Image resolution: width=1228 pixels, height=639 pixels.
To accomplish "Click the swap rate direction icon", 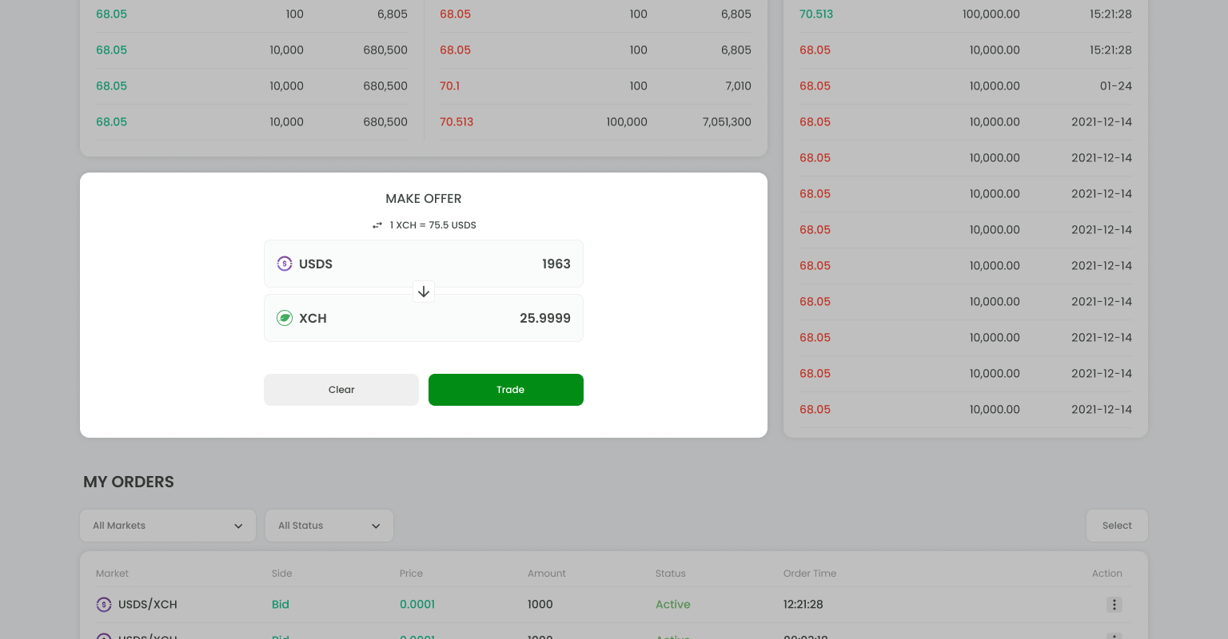I will point(377,225).
